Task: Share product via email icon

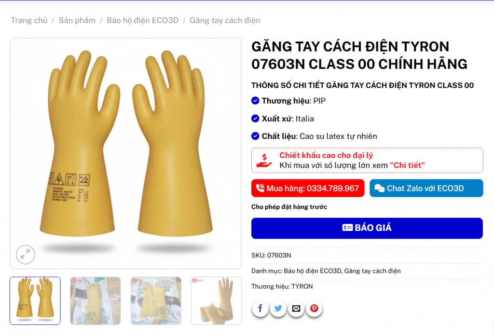Action: [x=296, y=309]
